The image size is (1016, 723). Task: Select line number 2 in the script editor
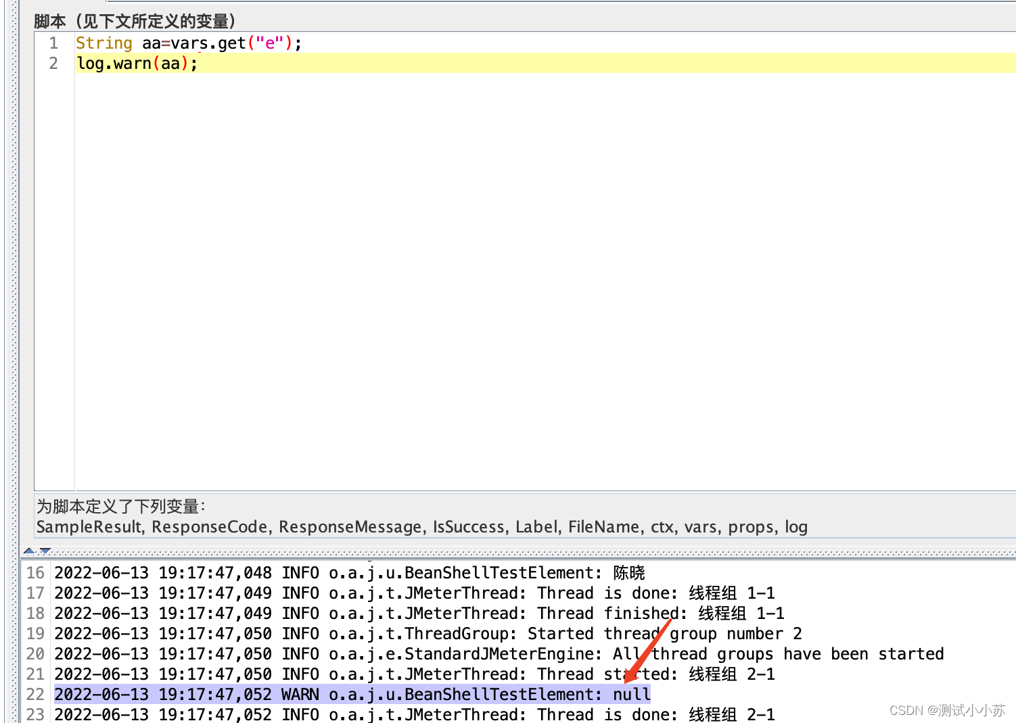53,63
